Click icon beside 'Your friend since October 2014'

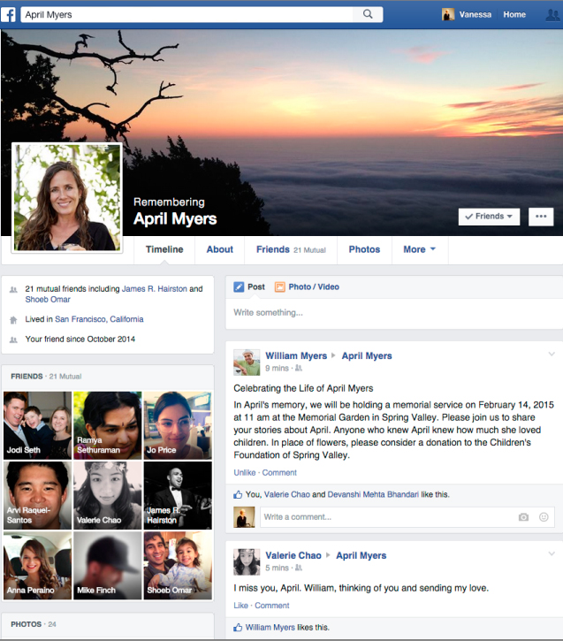click(x=13, y=340)
